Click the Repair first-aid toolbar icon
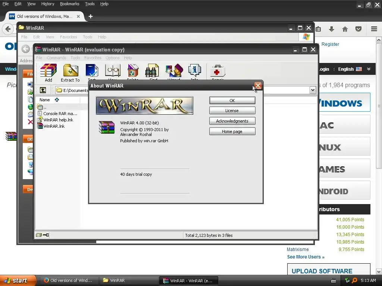This screenshot has height=286, width=382. pyautogui.click(x=217, y=71)
